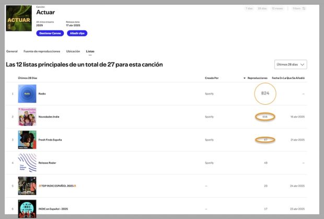Open the Radio playlist cover
This screenshot has width=324, height=219.
coord(27,94)
